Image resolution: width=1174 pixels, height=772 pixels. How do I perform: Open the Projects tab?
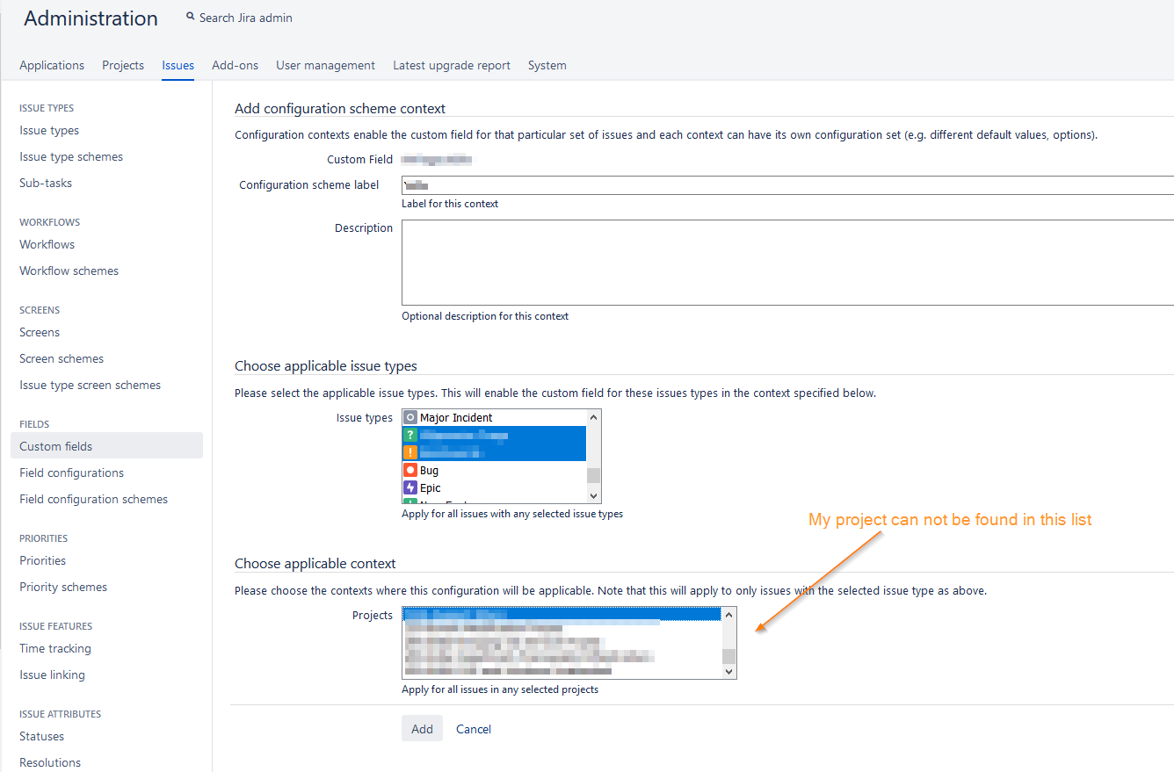point(123,65)
